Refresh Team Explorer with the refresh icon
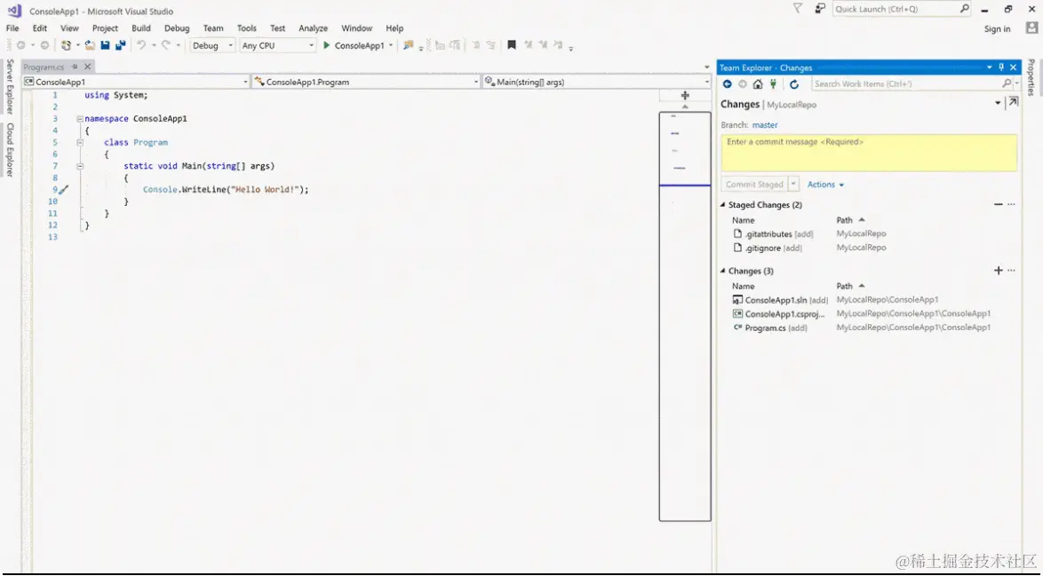The width and height of the screenshot is (1043, 576). click(794, 83)
